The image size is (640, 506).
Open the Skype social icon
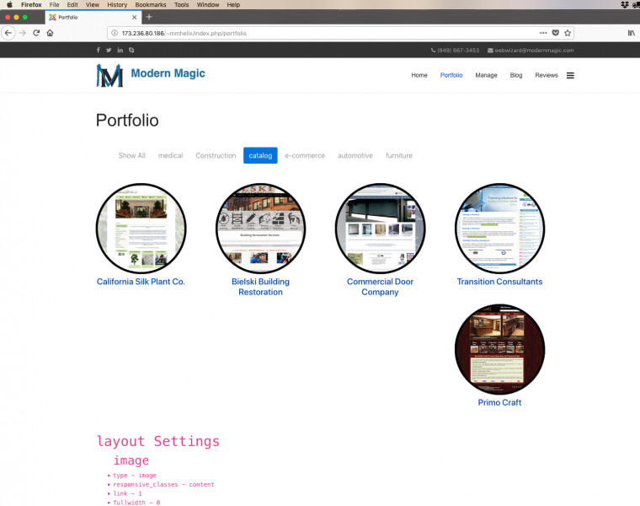[x=131, y=50]
